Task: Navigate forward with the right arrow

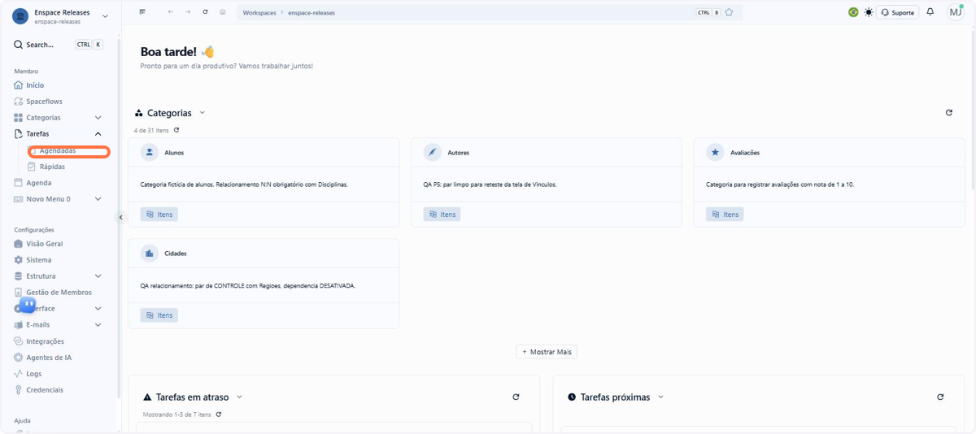Action: click(x=188, y=12)
